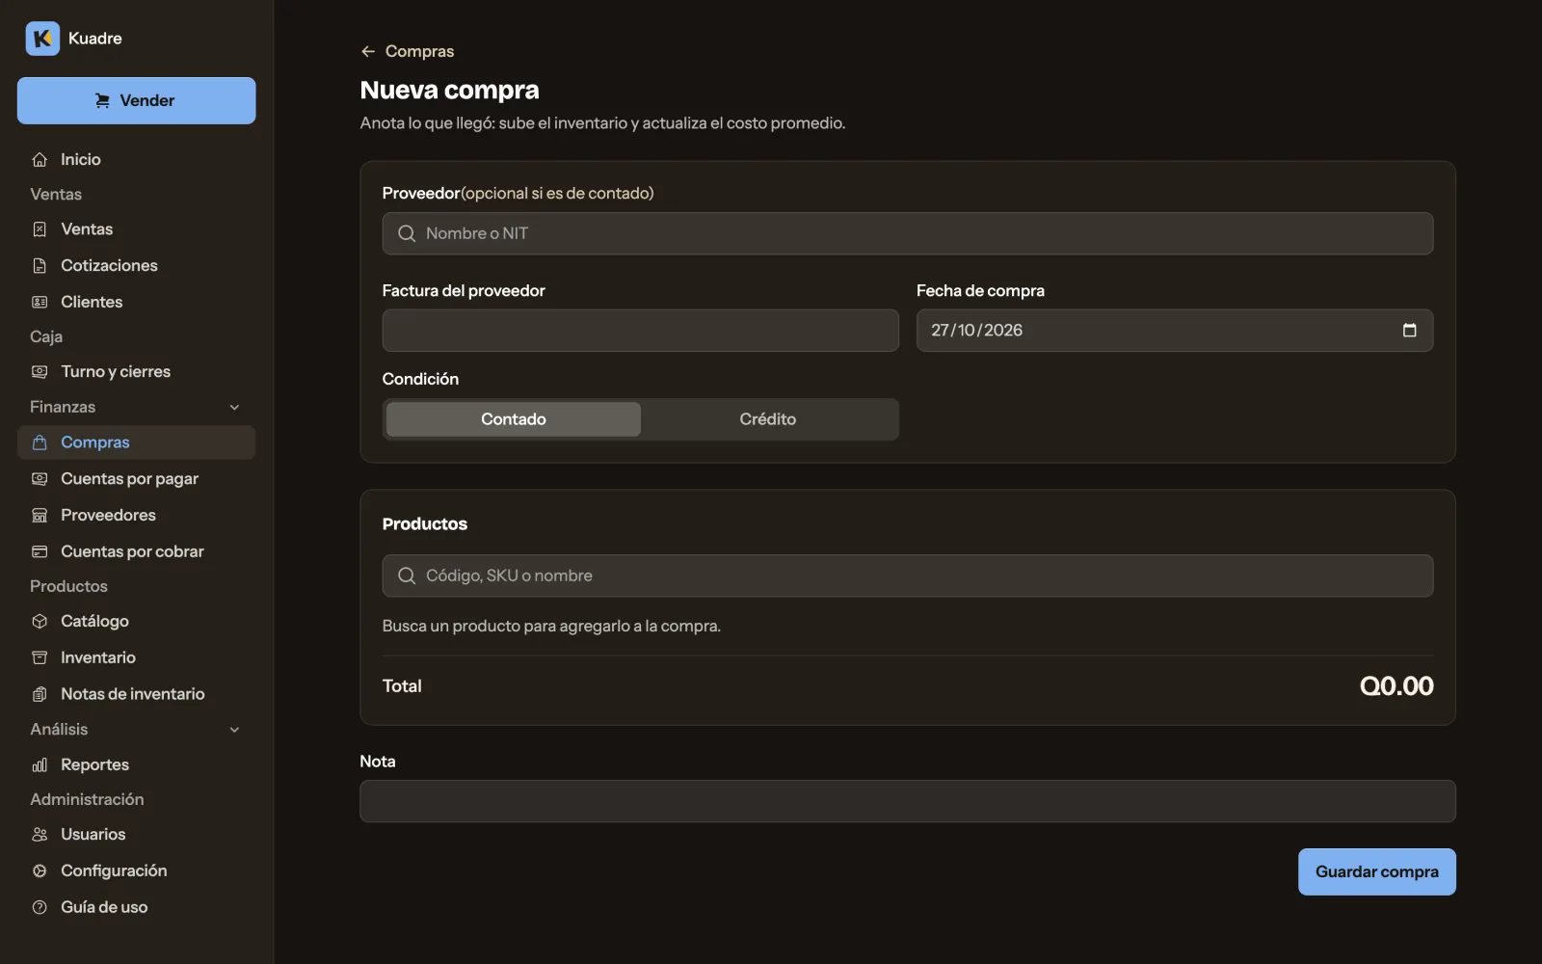Open the calendar picker in Fecha de compra
This screenshot has height=964, width=1542.
(x=1409, y=331)
